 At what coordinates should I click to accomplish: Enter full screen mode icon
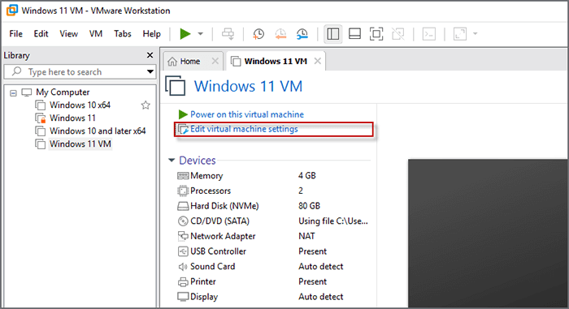click(376, 34)
